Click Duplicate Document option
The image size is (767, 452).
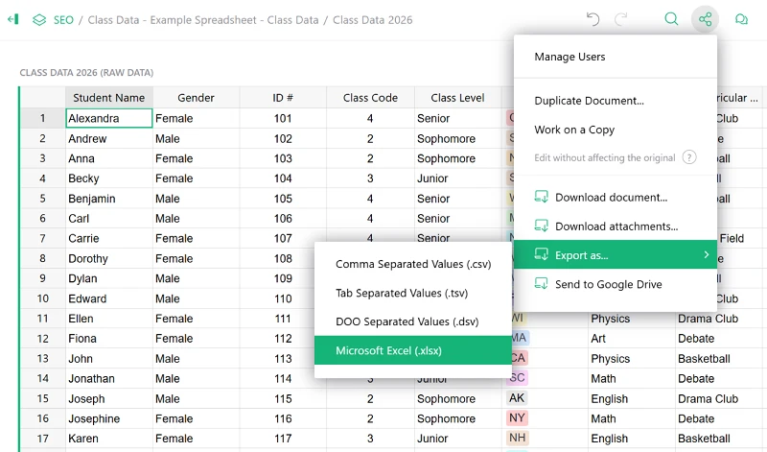(x=589, y=101)
